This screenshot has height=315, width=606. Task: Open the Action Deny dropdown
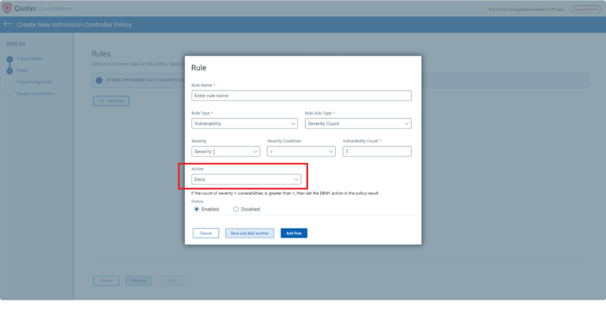point(246,179)
